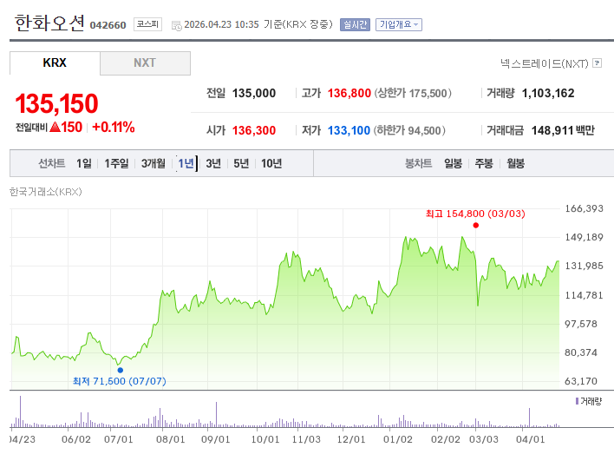This screenshot has width=614, height=454.
Task: Select the 3개월 chart period
Action: 153,163
